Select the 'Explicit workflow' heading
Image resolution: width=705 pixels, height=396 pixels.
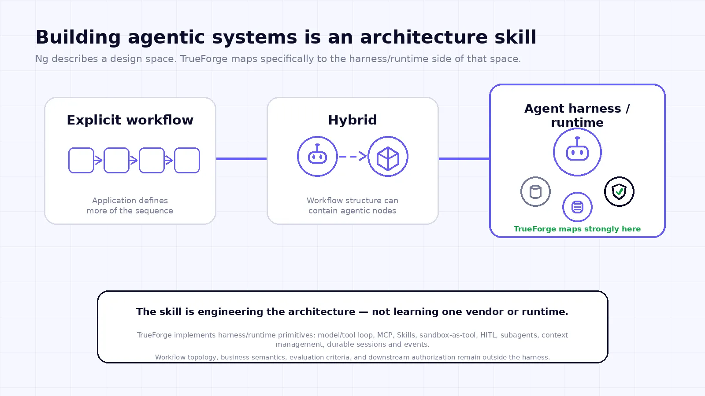(130, 120)
